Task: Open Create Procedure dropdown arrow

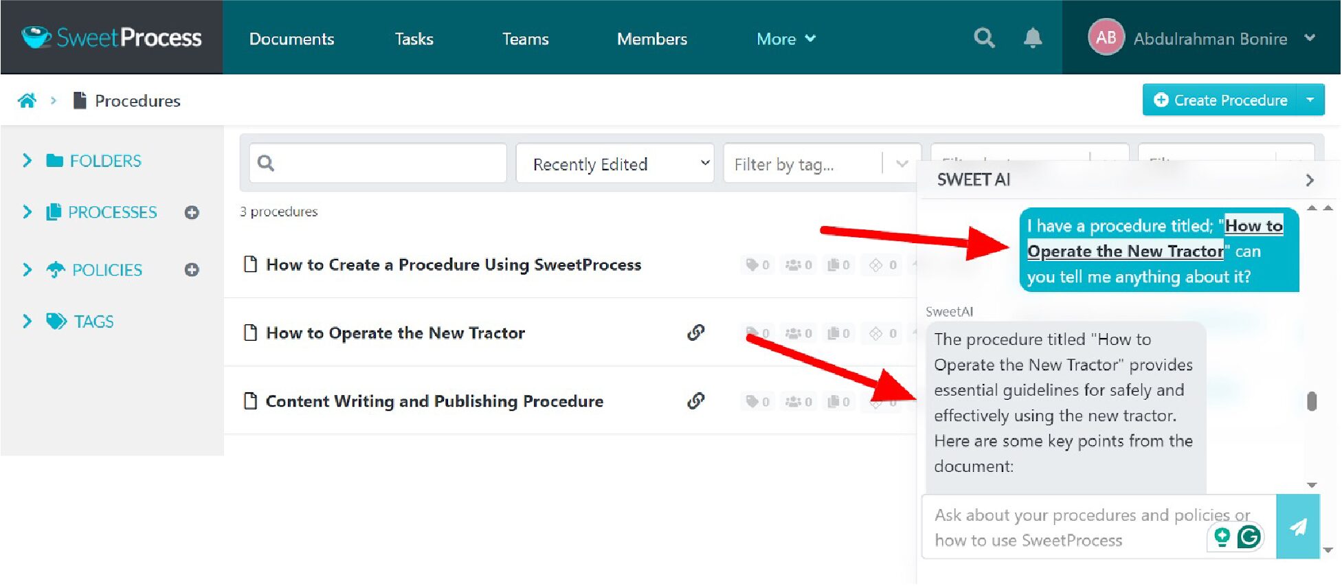Action: point(1310,100)
